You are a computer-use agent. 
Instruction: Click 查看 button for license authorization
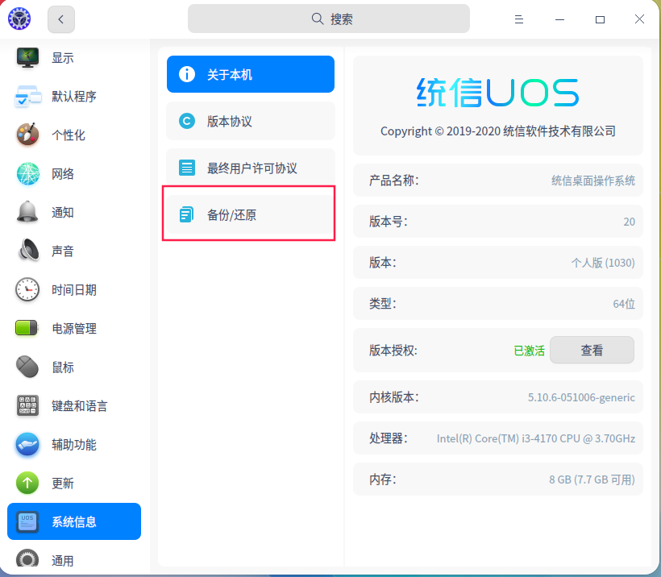(x=592, y=350)
